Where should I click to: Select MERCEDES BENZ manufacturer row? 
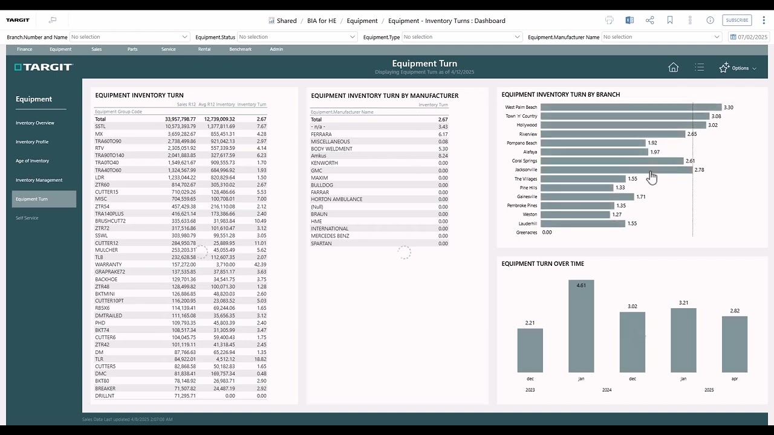tap(379, 236)
